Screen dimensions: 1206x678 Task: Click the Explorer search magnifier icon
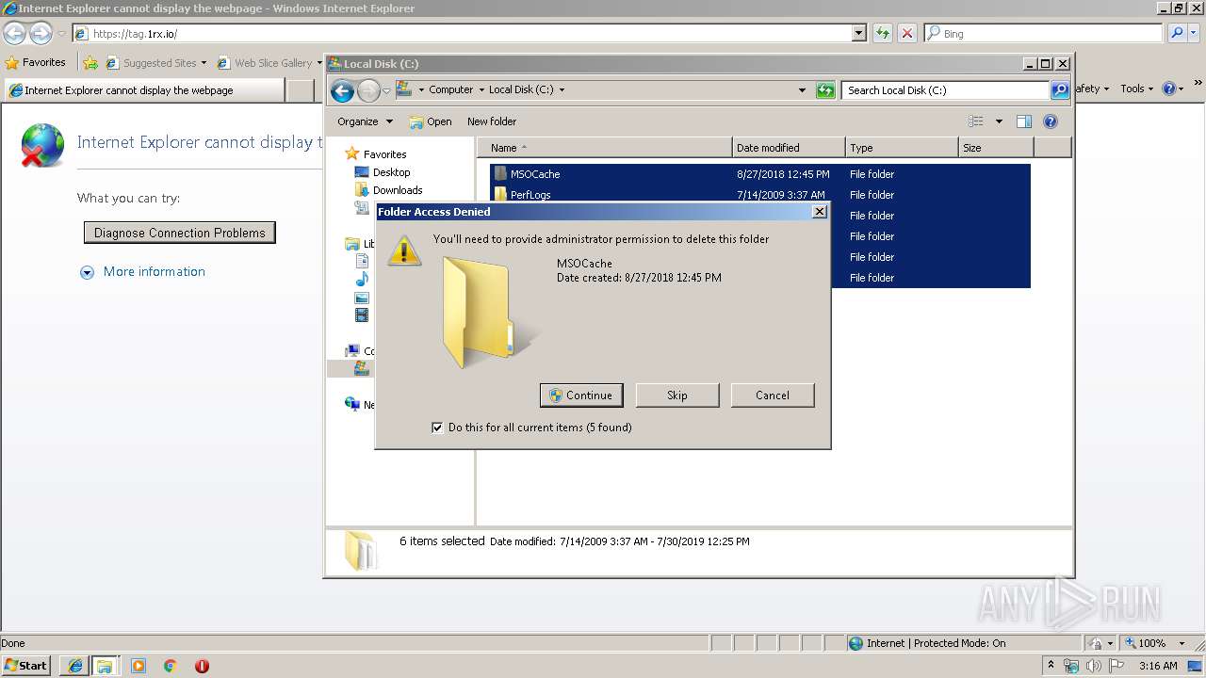(1060, 90)
